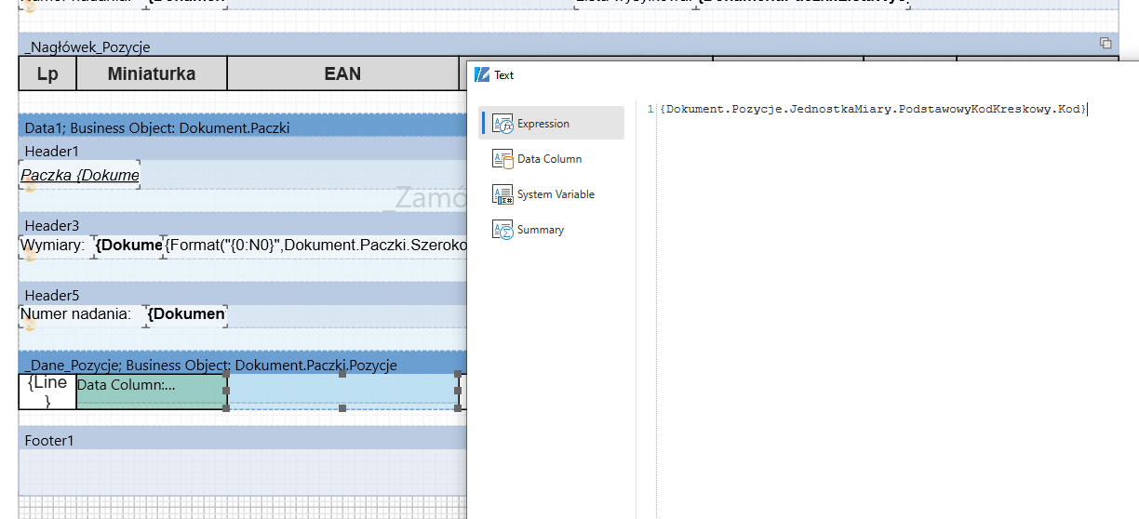Select the EAN header cell
The image size is (1139, 519).
coord(342,74)
